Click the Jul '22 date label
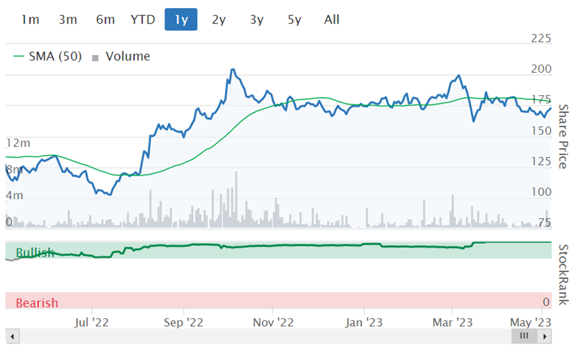 [x=91, y=322]
